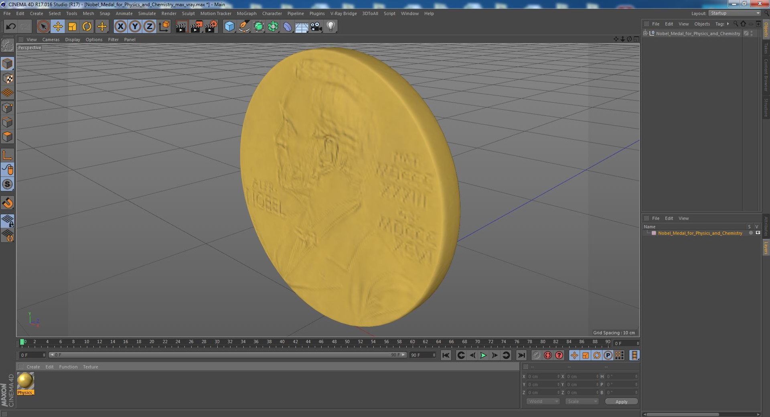Add a Floor environment object
Image resolution: width=770 pixels, height=417 pixels.
click(302, 27)
